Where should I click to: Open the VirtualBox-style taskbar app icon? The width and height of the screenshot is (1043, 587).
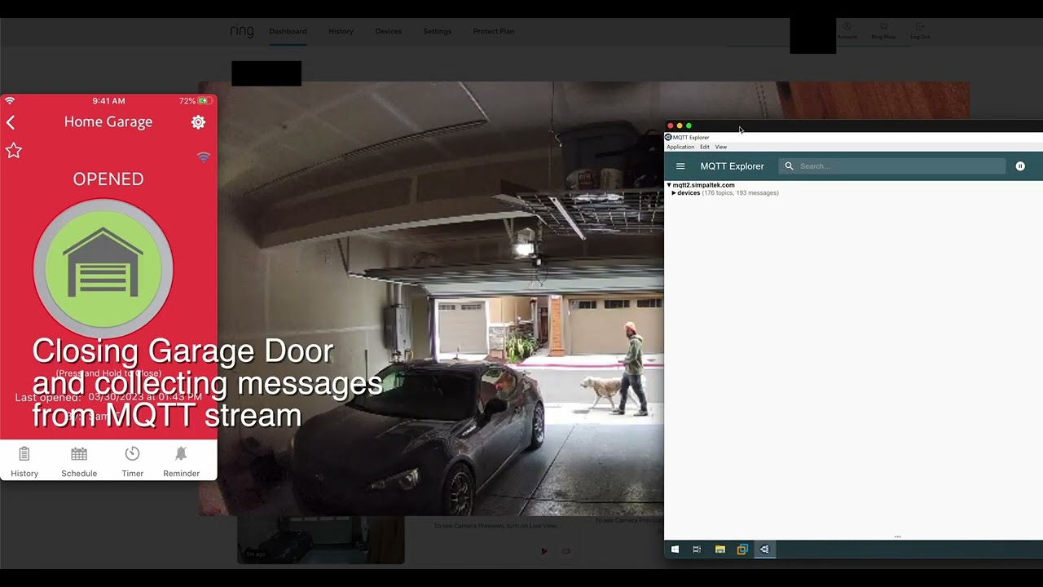[742, 549]
